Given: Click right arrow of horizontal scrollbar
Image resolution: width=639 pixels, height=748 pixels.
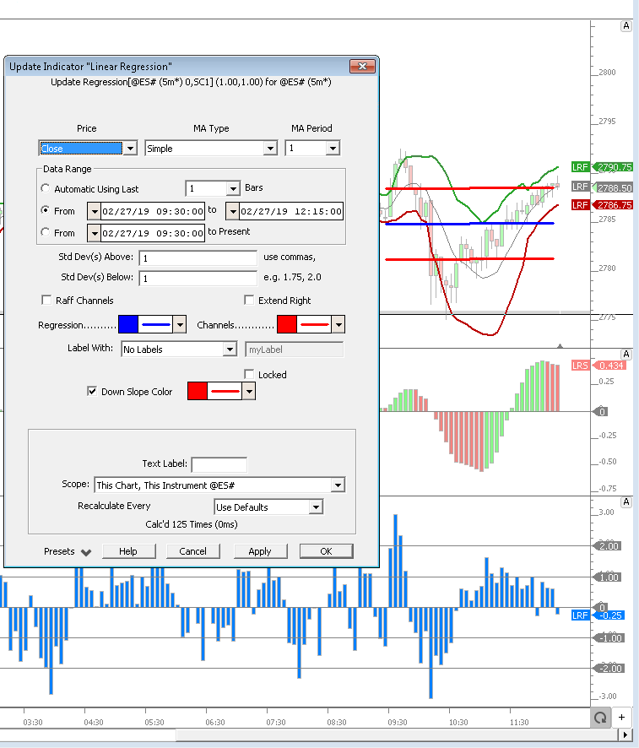Looking at the screenshot, I should 624,735.
